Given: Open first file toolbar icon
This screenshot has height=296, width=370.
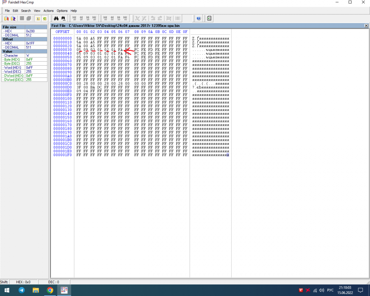Looking at the screenshot, I should (6, 18).
